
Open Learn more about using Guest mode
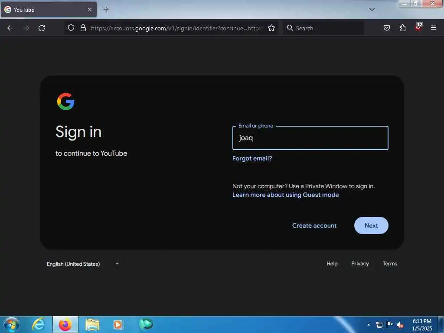pyautogui.click(x=285, y=195)
